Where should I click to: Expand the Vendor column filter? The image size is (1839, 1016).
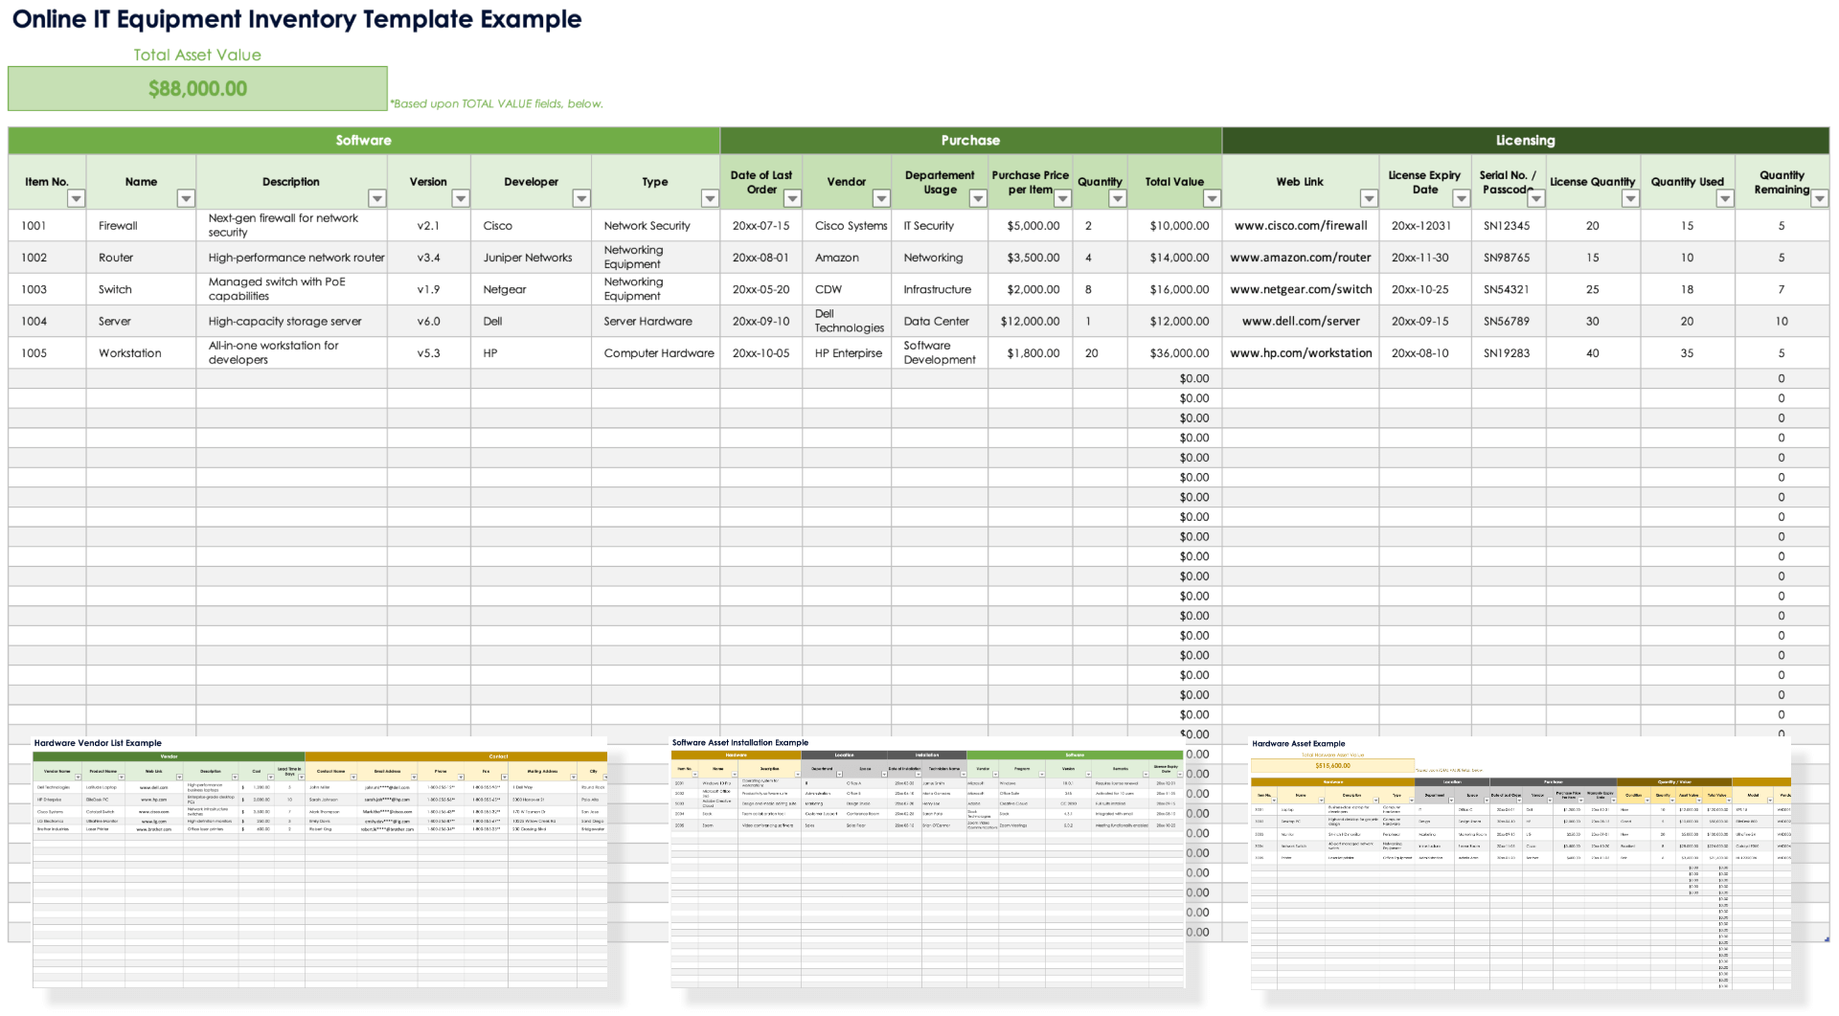click(x=881, y=198)
